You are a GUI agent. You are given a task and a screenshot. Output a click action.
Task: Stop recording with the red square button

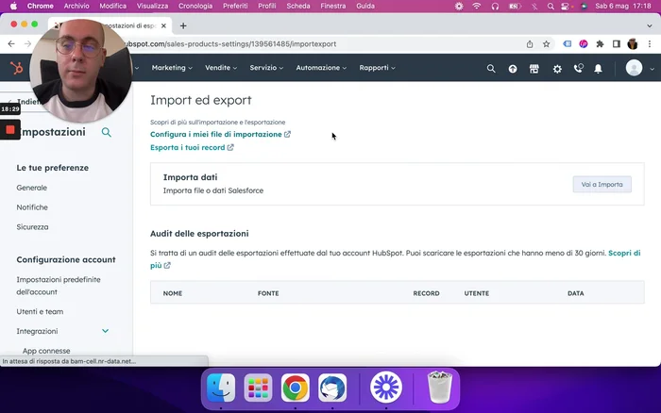tap(10, 129)
